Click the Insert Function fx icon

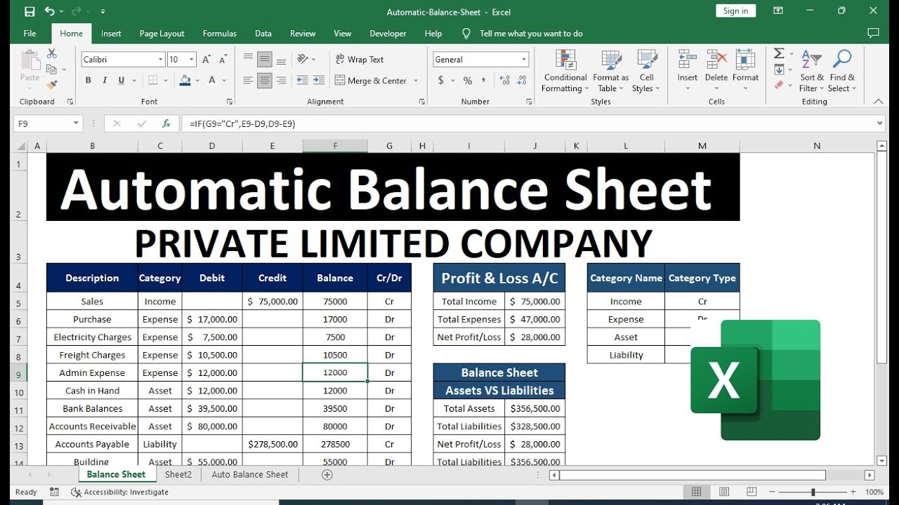(166, 123)
